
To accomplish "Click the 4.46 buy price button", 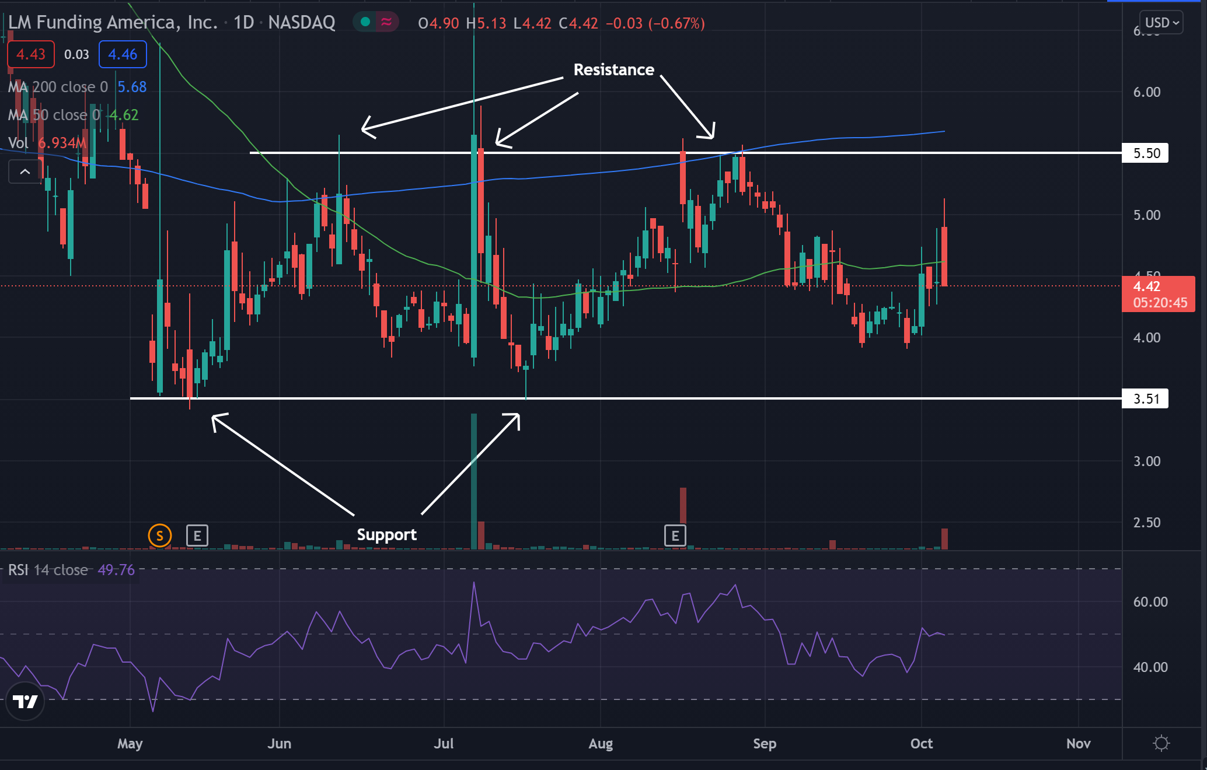I will tap(123, 54).
